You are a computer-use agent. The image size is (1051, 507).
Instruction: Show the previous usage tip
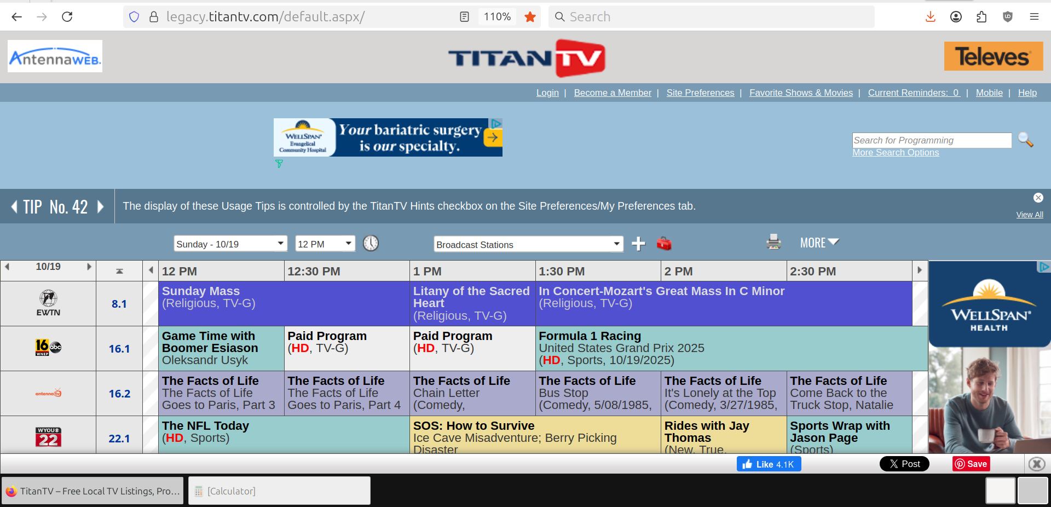pos(14,206)
